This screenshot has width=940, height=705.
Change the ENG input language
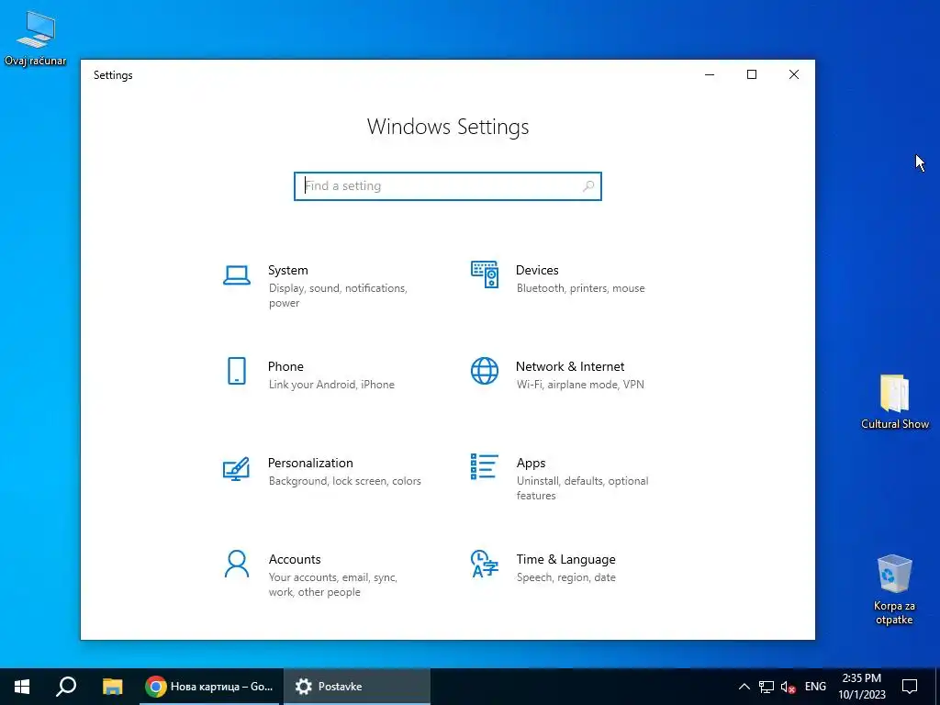(x=815, y=687)
